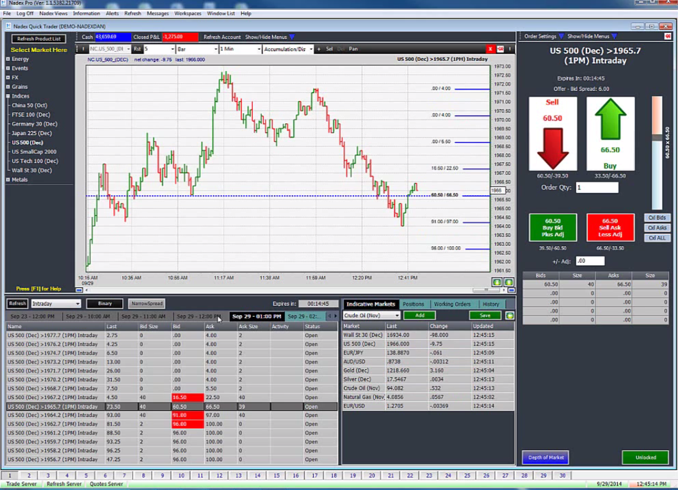This screenshot has height=490, width=678.
Task: Click Order Settings blue triangle icon
Action: [x=561, y=36]
